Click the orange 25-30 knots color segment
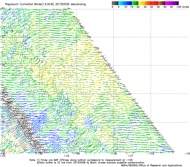 coord(148,3)
